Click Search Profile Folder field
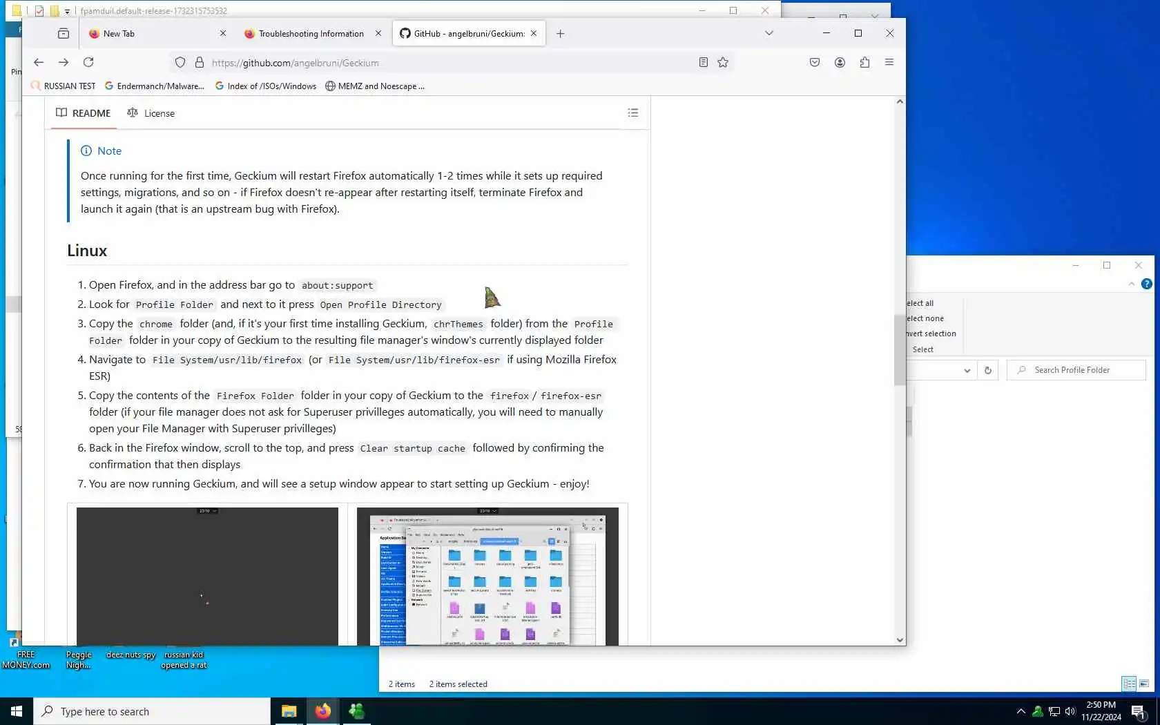 pos(1076,370)
